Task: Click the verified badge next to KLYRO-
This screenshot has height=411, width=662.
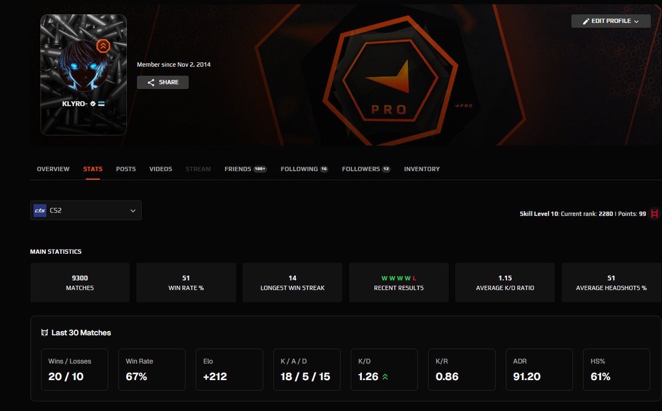Action: (93, 103)
